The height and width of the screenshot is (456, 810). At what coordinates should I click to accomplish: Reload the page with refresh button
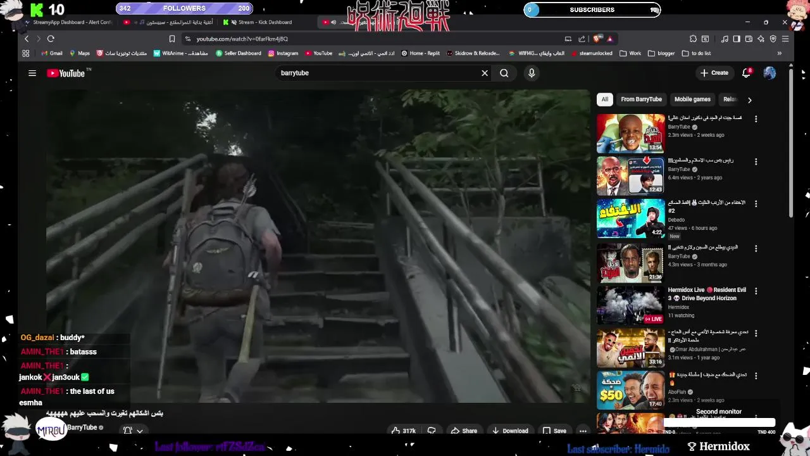[x=51, y=39]
